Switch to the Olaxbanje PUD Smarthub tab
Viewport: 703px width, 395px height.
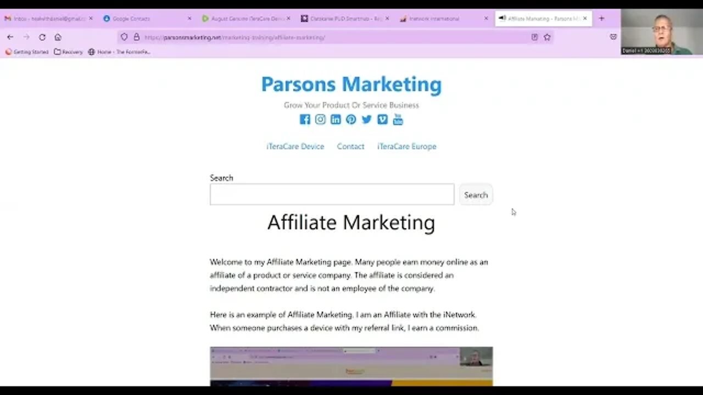[343, 19]
